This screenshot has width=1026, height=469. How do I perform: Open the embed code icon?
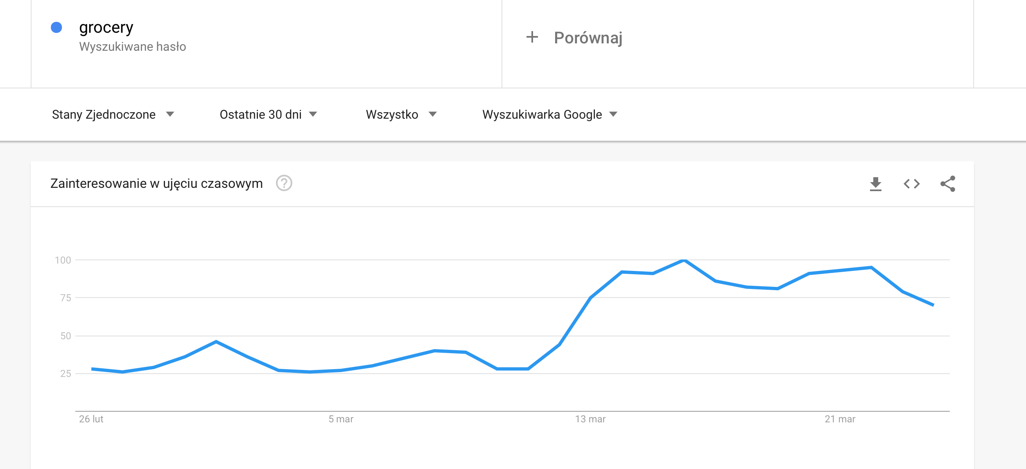pos(911,184)
